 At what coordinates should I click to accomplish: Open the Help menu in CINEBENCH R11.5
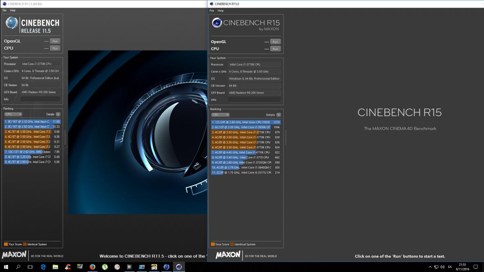(x=13, y=10)
